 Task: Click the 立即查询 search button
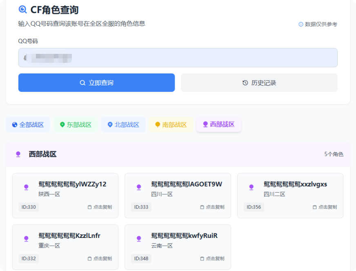point(96,82)
